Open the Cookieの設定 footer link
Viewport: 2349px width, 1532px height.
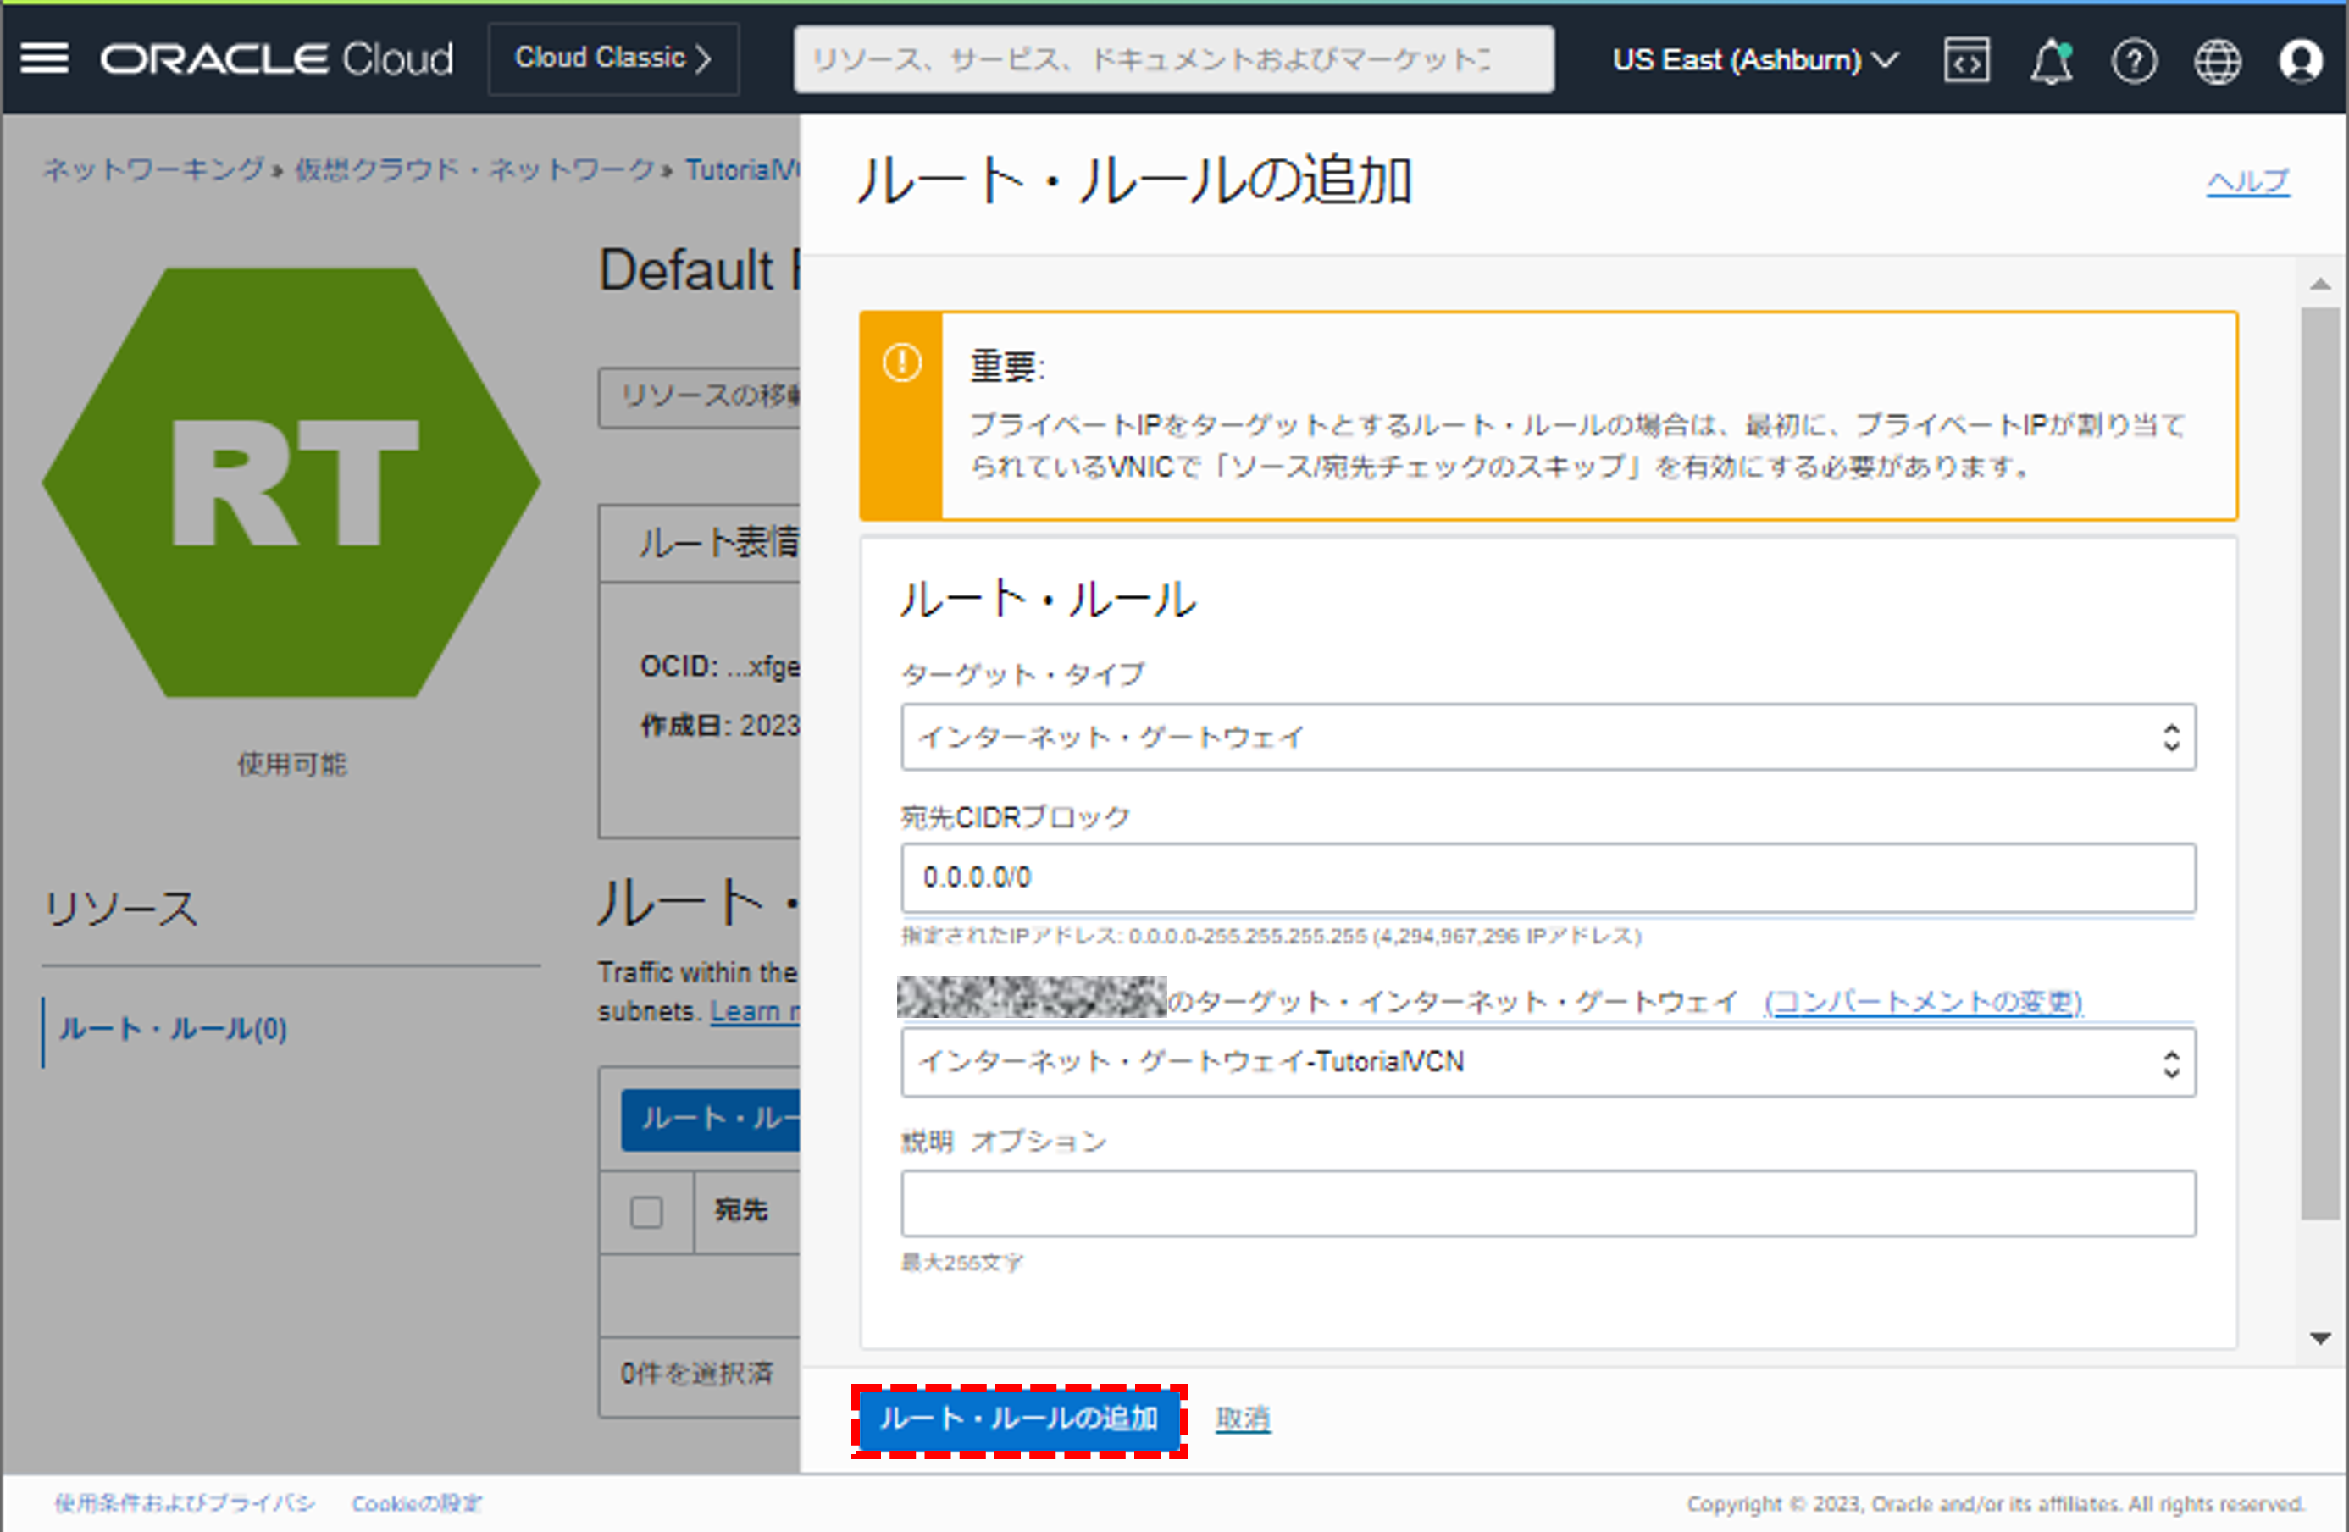pyautogui.click(x=417, y=1503)
